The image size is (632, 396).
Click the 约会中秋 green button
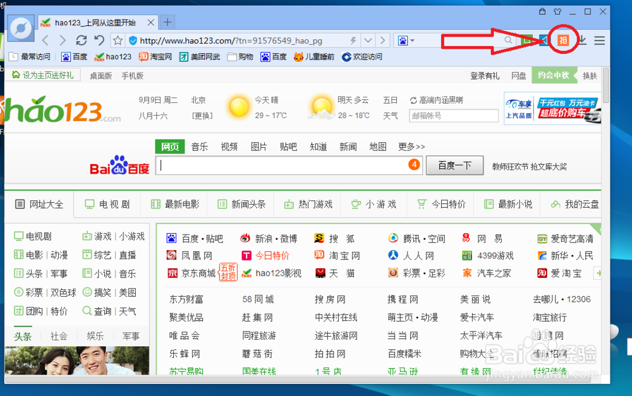(554, 75)
